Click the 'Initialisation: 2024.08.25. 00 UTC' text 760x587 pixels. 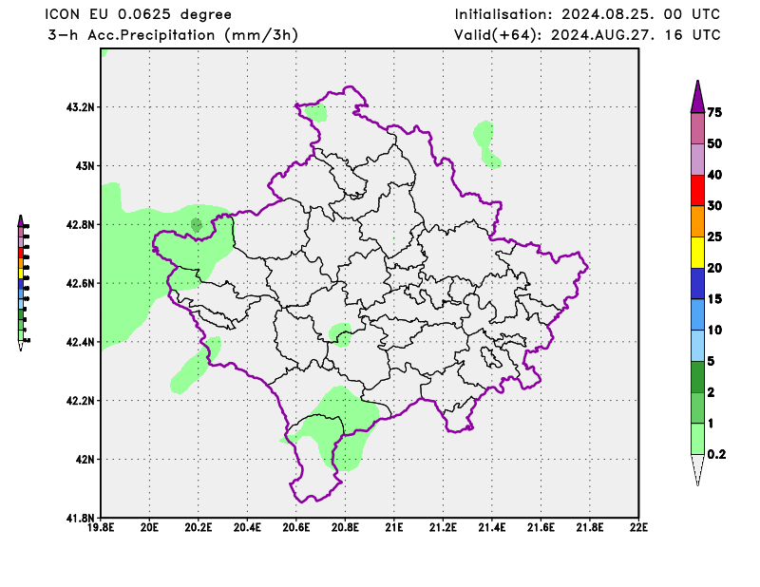pos(587,14)
